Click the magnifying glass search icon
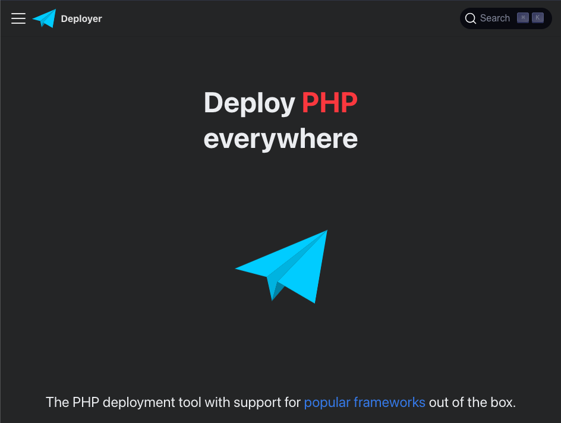 coord(471,18)
